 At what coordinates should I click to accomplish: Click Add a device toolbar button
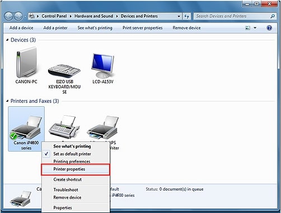21,28
